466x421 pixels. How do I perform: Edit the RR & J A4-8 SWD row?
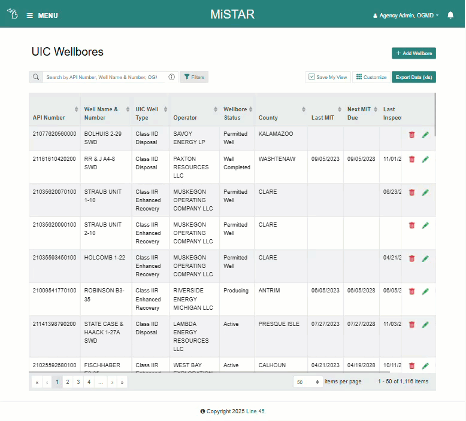coord(425,159)
